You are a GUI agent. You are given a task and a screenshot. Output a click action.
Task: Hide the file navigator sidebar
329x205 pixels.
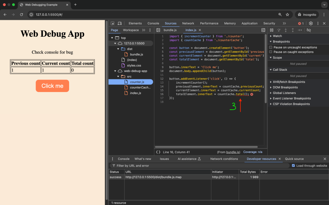click(158, 30)
